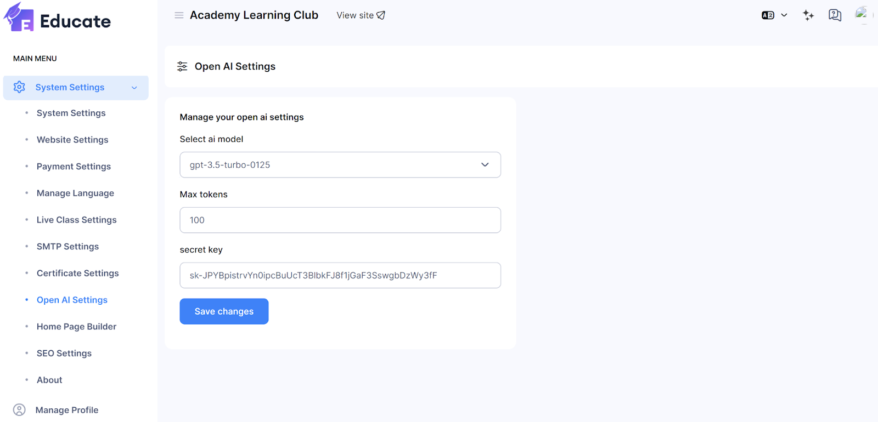The width and height of the screenshot is (878, 422).
Task: Open the AI sparkle assistant icon
Action: click(x=808, y=15)
